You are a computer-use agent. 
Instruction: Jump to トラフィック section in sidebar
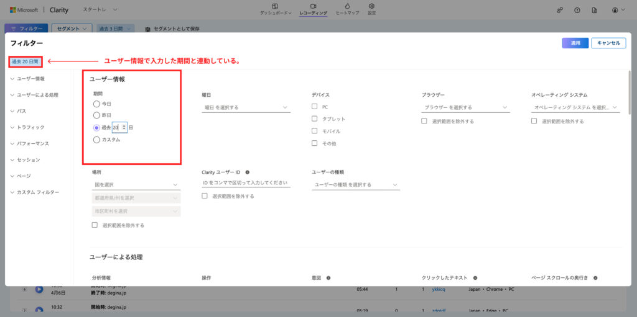point(30,127)
